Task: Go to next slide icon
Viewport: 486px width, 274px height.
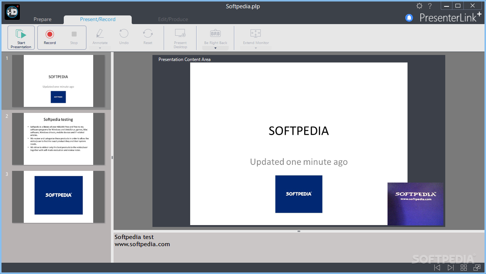Action: tap(451, 268)
